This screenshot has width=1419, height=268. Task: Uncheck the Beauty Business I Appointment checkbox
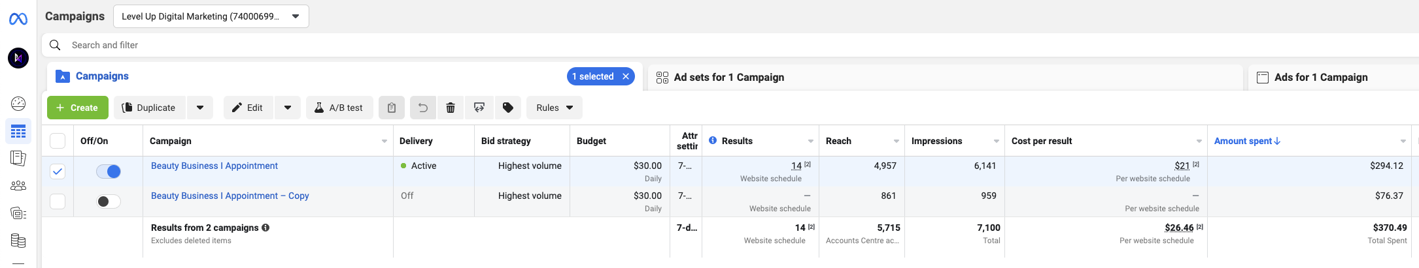(58, 171)
